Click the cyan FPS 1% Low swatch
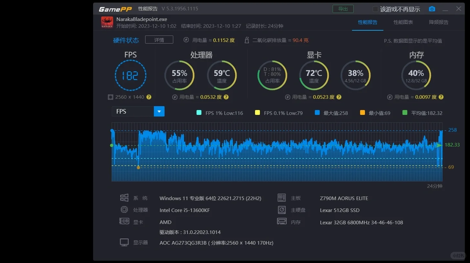 [x=199, y=113]
